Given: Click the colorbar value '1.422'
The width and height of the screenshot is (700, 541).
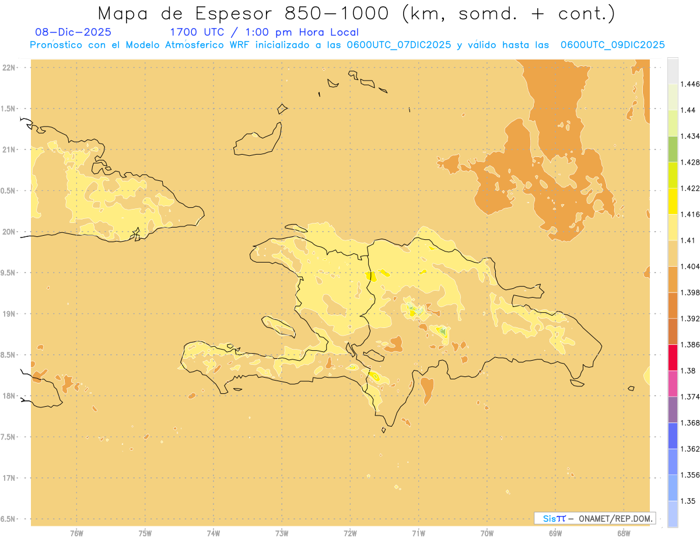Looking at the screenshot, I should (x=691, y=188).
